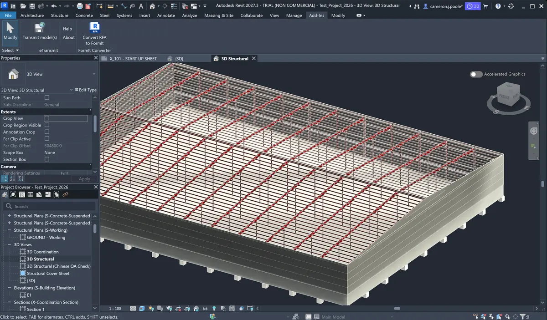Show Schedules filter in Project Browser

pyautogui.click(x=31, y=194)
